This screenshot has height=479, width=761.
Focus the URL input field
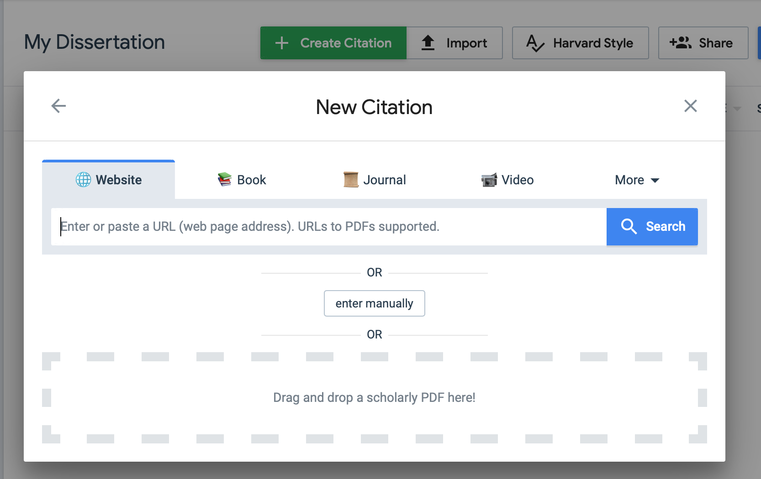(x=329, y=227)
